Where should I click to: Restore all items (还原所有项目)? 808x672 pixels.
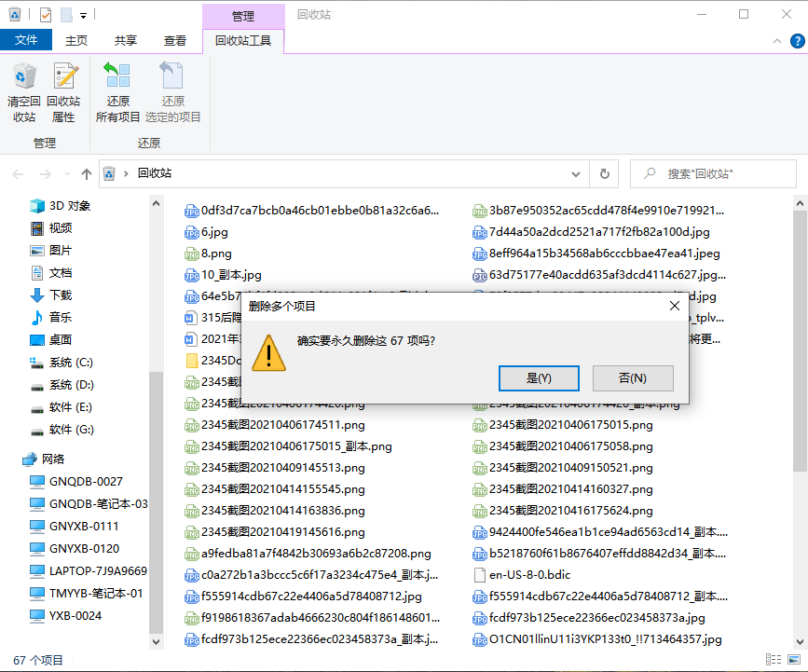point(118,93)
